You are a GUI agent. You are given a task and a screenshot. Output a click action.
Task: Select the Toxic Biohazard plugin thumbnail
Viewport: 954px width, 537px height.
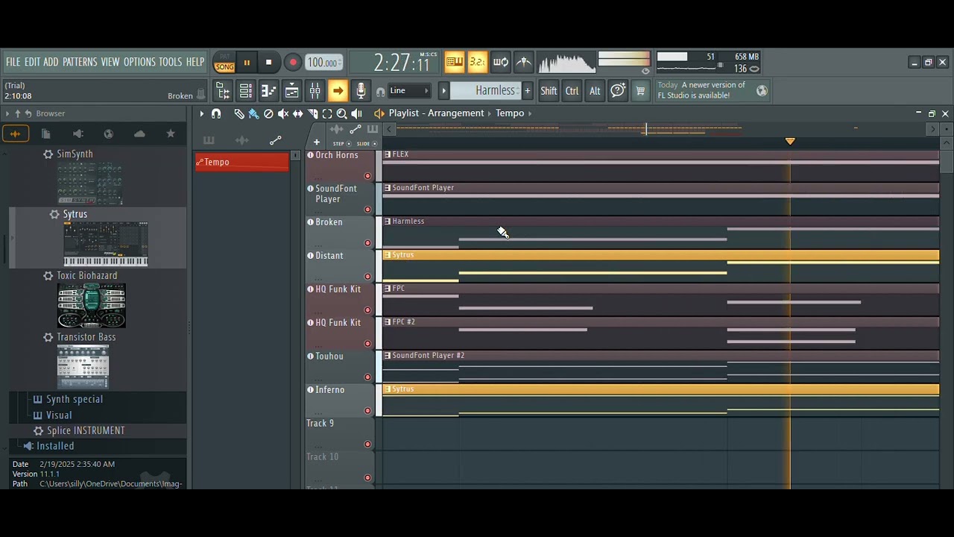point(92,306)
